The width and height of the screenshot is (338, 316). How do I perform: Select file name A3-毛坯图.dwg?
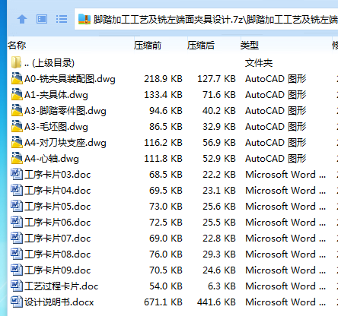56,127
